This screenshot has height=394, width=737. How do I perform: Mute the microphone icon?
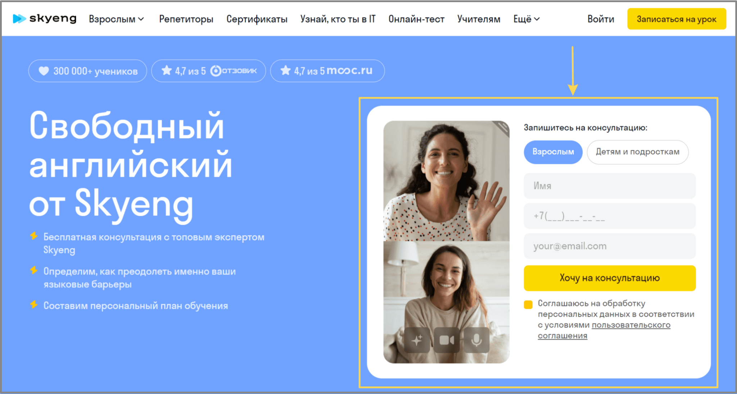point(476,340)
